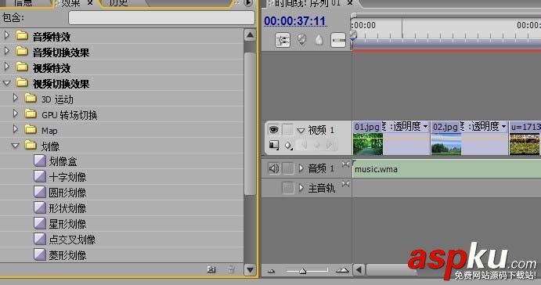Open 透明度 dropdown on 01.jpg clip

(425, 126)
